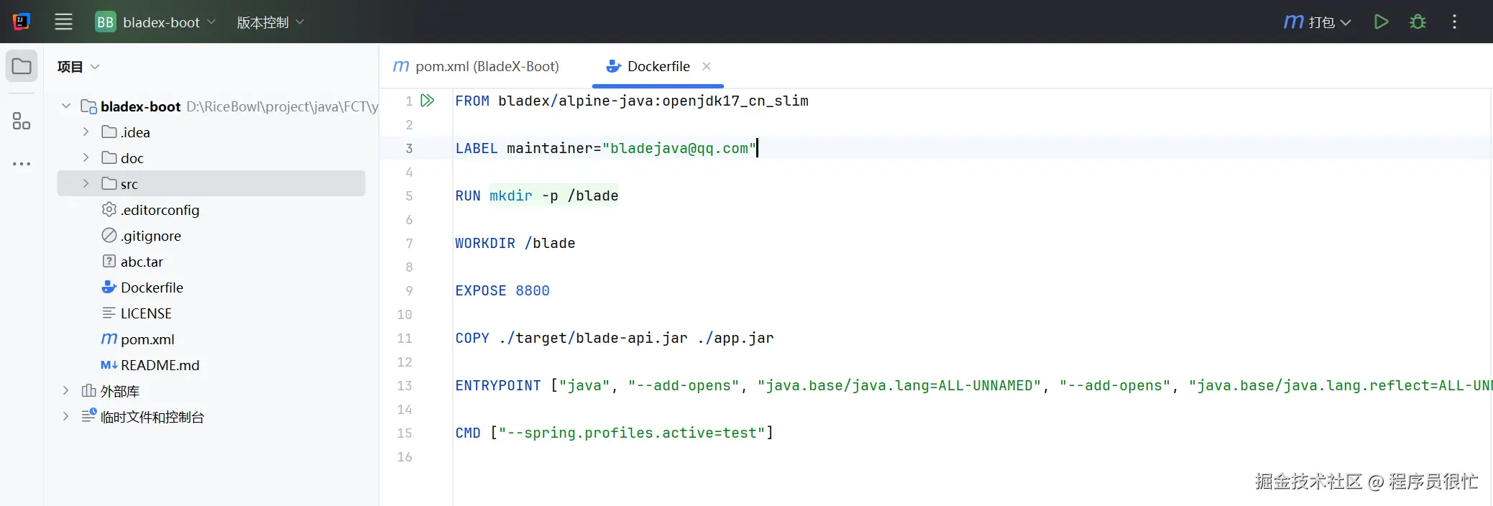Open the Project tool window folder icon
The height and width of the screenshot is (506, 1493).
click(x=22, y=66)
